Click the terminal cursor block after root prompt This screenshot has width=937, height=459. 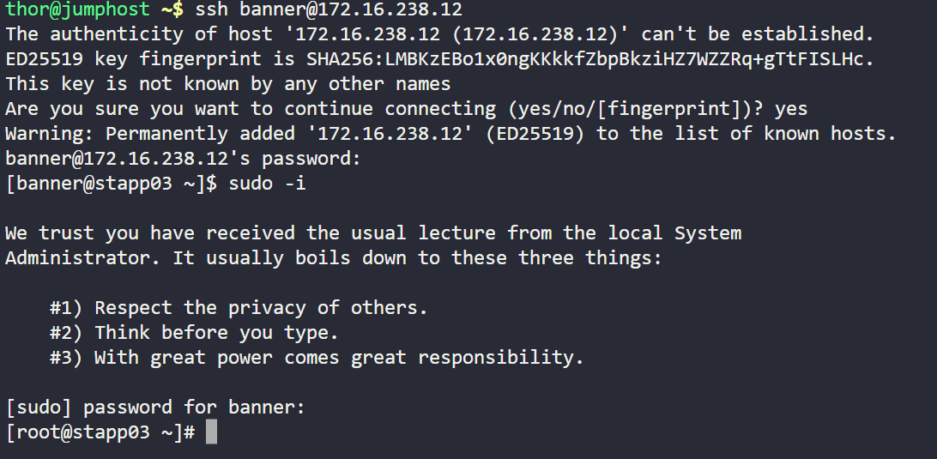point(211,432)
